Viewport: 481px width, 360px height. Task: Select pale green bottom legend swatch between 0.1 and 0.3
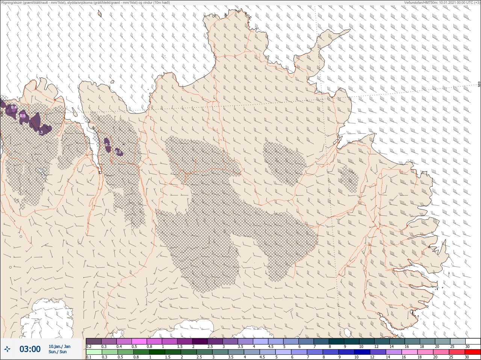pyautogui.click(x=94, y=352)
